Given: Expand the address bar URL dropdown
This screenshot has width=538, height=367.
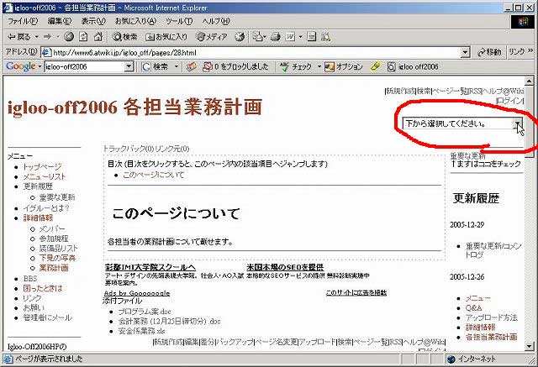Looking at the screenshot, I should pyautogui.click(x=465, y=52).
